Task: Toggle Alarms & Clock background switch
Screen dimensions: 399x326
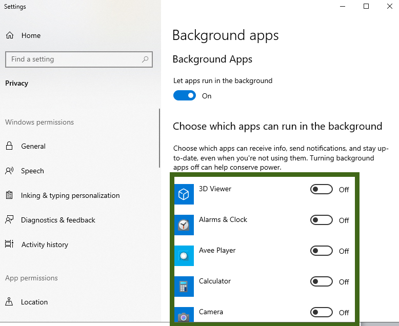Action: (x=322, y=220)
